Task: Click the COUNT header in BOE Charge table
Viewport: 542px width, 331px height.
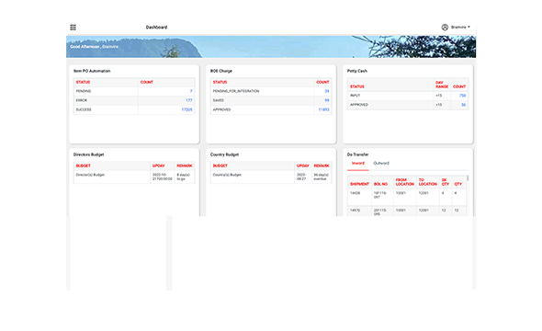Action: (x=322, y=83)
